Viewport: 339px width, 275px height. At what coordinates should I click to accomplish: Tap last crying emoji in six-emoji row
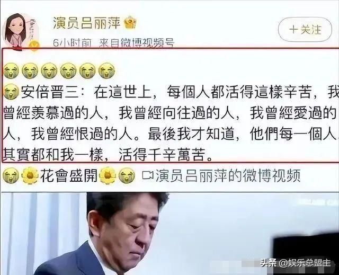(x=106, y=70)
